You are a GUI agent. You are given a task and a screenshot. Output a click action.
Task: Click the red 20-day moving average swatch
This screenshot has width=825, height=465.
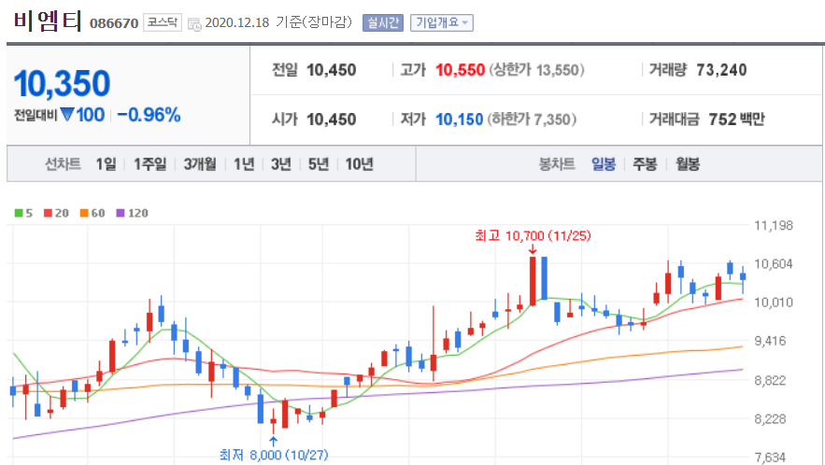(48, 213)
